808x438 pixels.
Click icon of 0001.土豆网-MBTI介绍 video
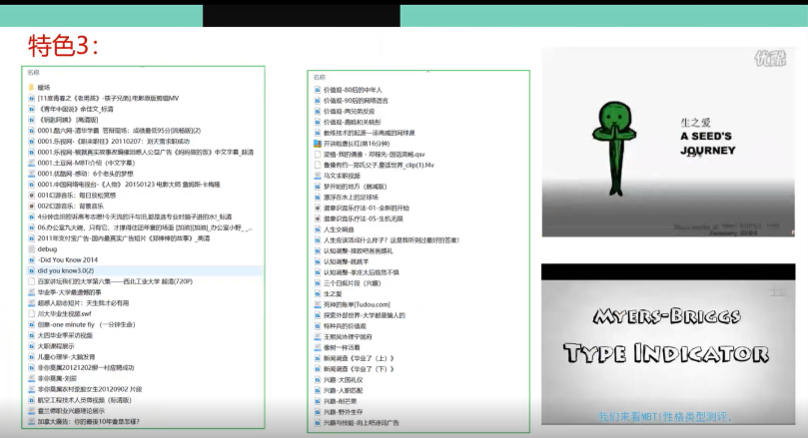31,163
